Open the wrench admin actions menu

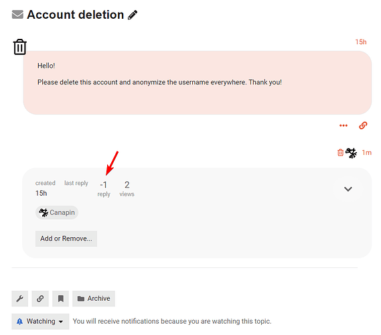click(20, 299)
